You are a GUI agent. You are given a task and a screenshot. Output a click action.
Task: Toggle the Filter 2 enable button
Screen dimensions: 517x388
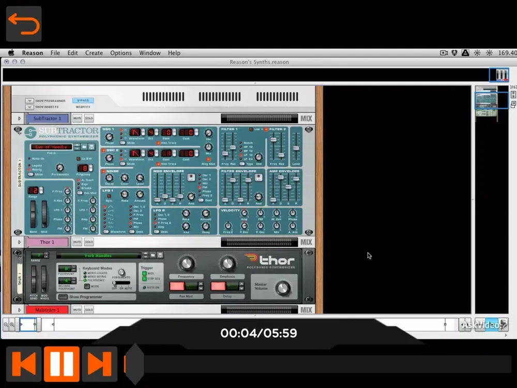pos(266,129)
